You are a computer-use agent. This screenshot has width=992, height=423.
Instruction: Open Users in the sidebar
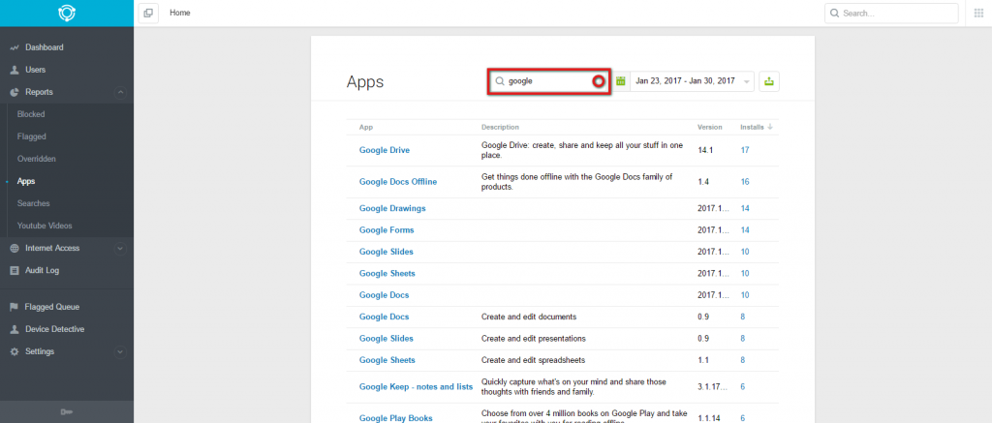pos(36,70)
